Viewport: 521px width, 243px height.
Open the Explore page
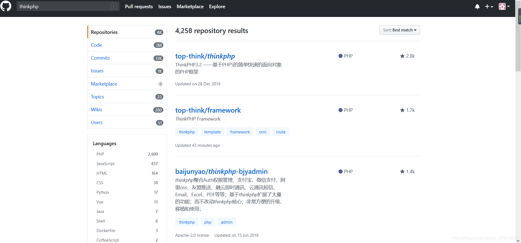[217, 7]
